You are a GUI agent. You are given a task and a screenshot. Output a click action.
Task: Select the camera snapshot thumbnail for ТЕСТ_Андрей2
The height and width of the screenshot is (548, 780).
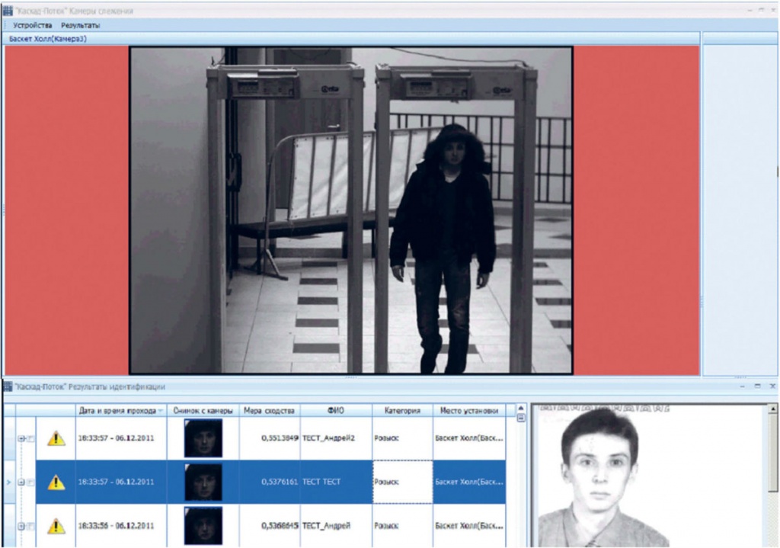point(203,438)
